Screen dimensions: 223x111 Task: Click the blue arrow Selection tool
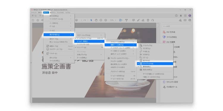(91, 20)
